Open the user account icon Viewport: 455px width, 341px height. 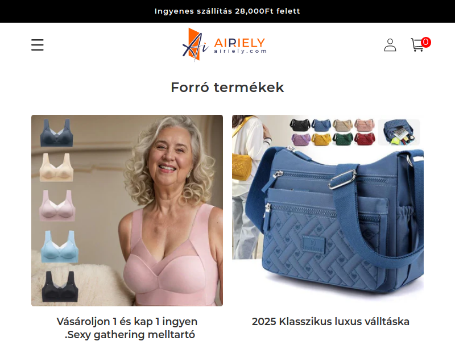pyautogui.click(x=390, y=45)
